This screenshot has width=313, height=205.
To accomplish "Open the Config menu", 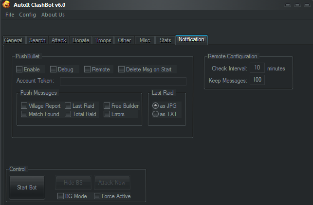I will (x=28, y=15).
